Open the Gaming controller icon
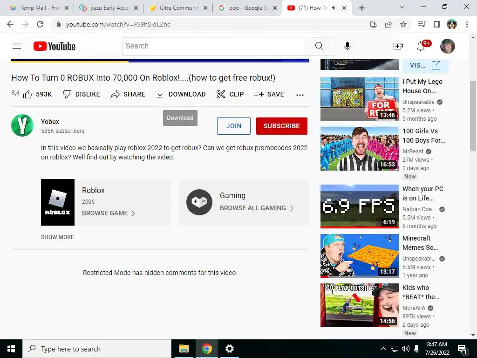This screenshot has height=358, width=477. [x=199, y=202]
